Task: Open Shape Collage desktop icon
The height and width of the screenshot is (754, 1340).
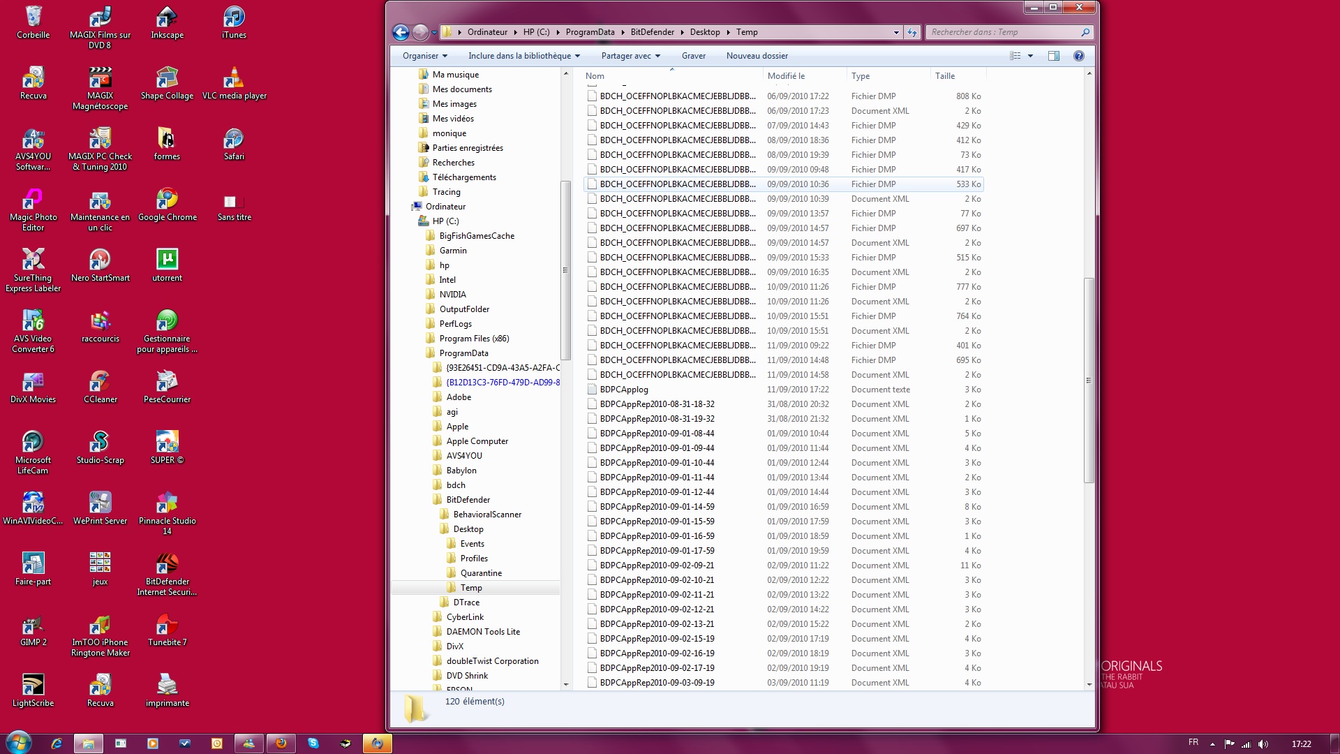Action: coord(167,83)
